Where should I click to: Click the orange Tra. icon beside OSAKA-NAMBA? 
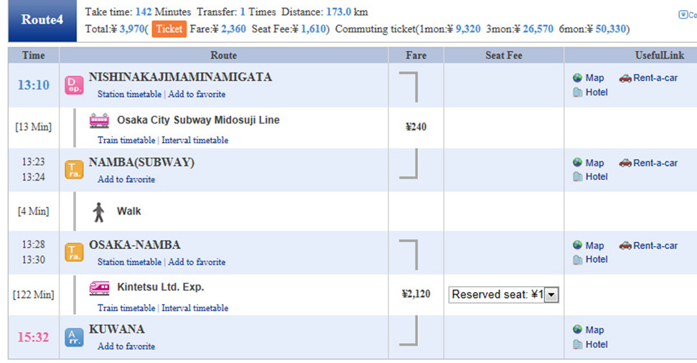pos(74,253)
